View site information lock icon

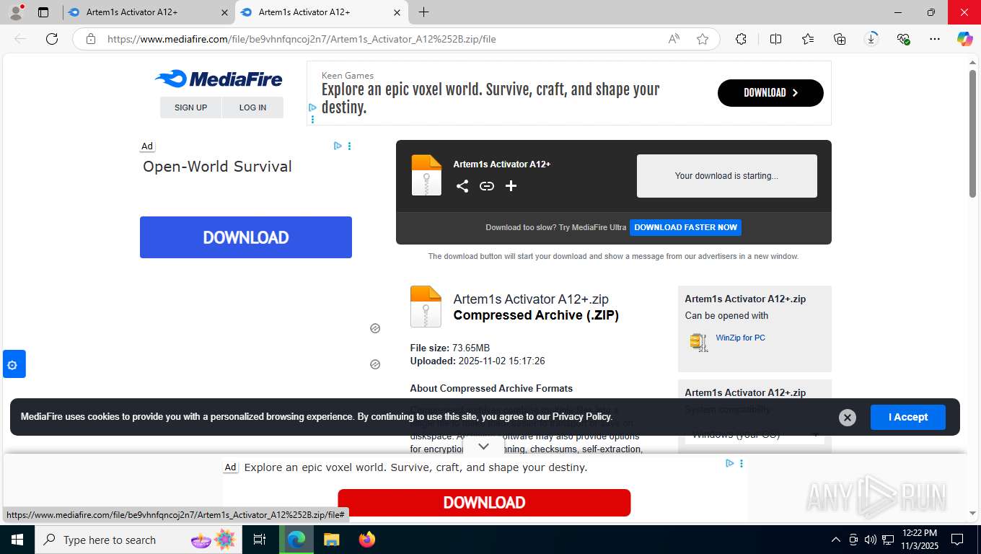click(91, 39)
